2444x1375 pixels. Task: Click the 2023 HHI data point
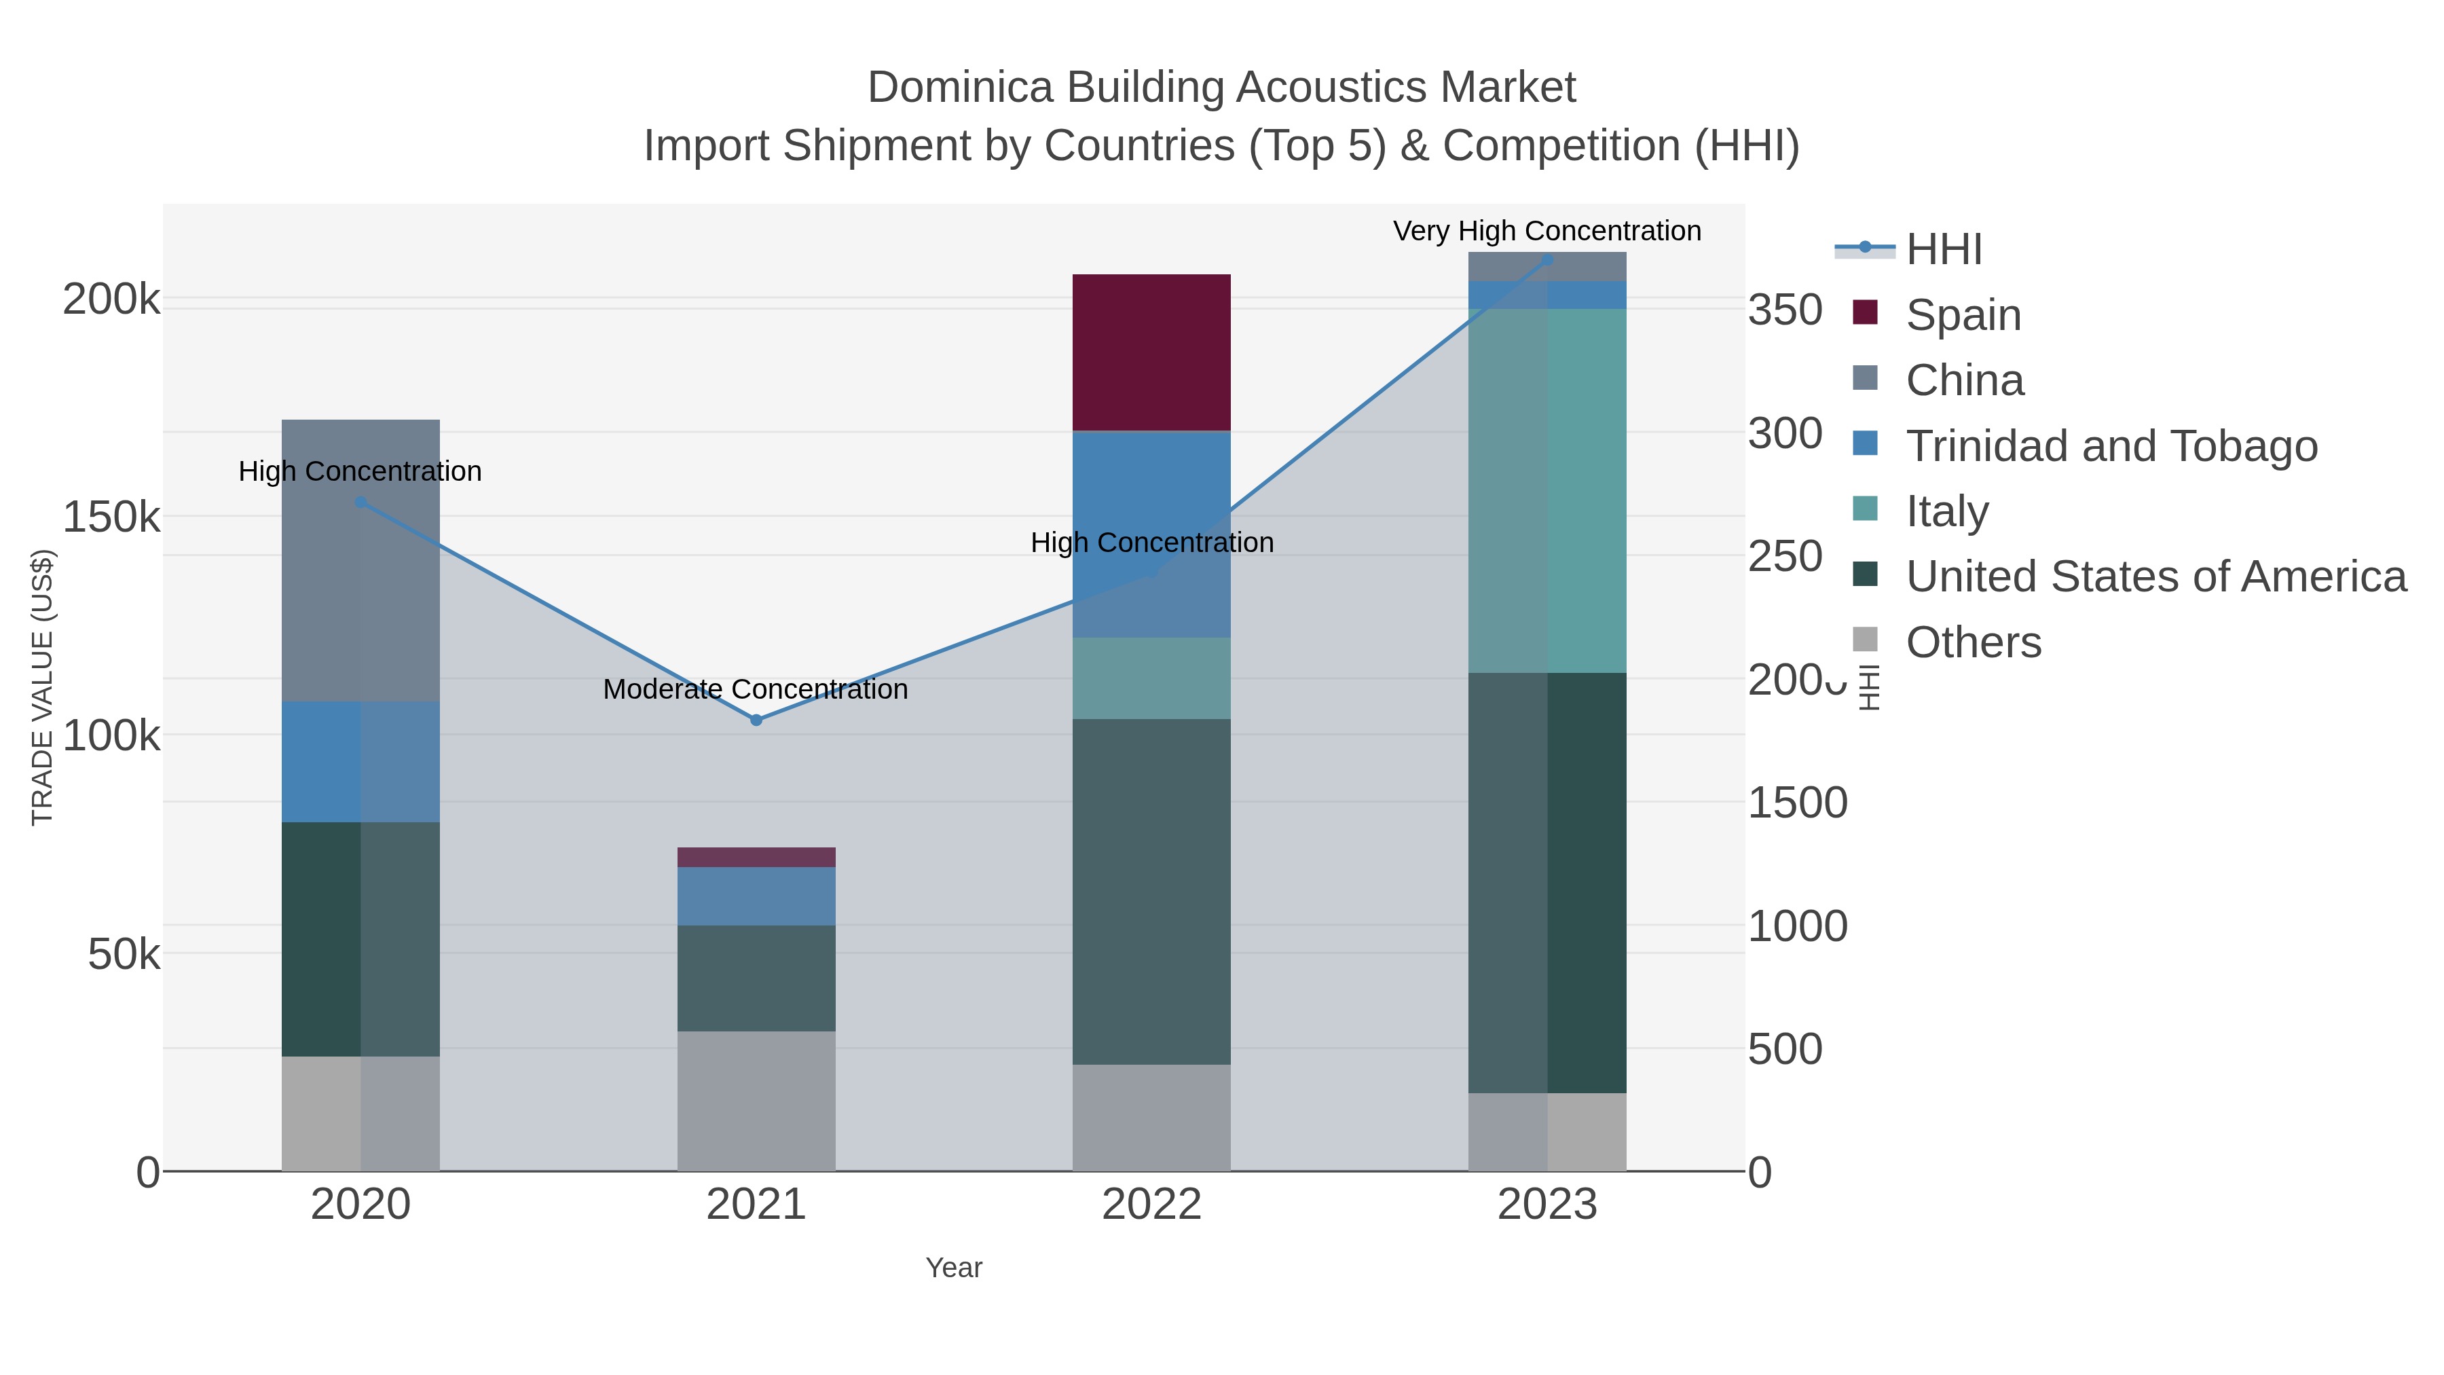1547,259
